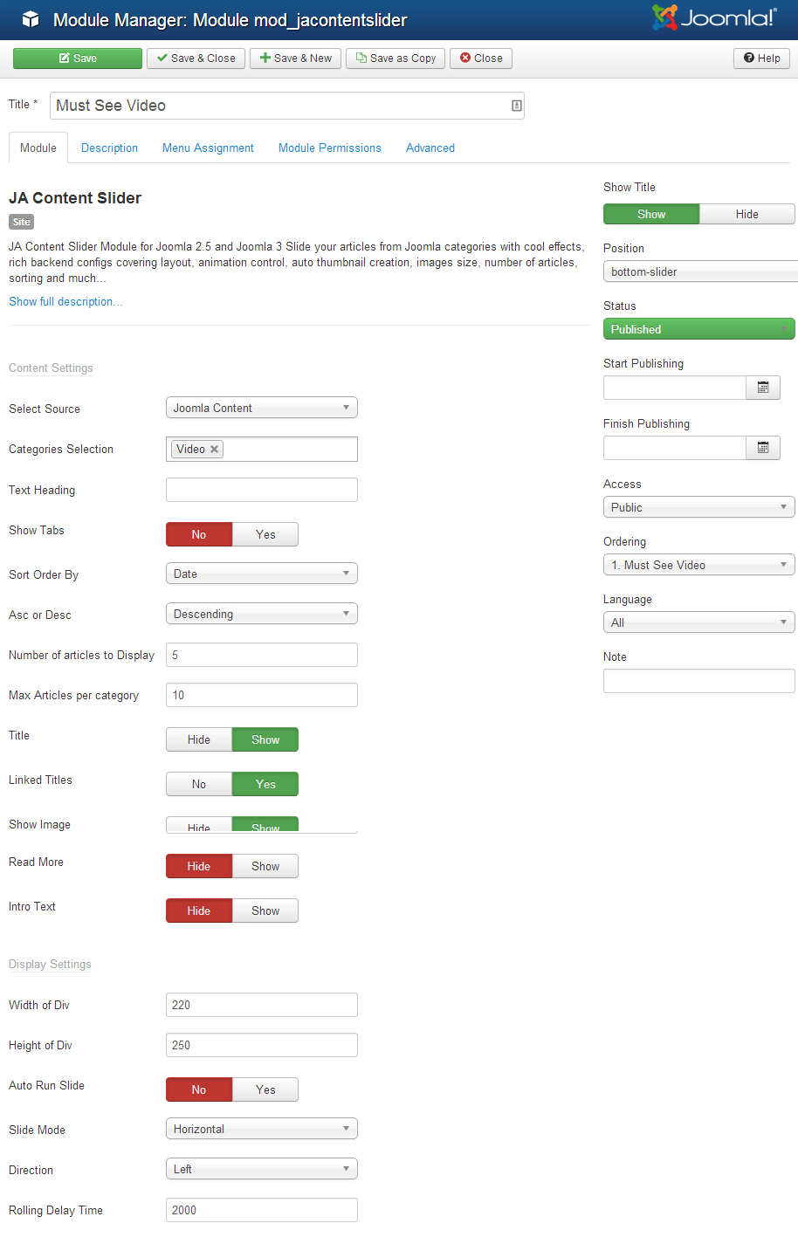Click the Note input field
The image size is (798, 1237).
[699, 681]
